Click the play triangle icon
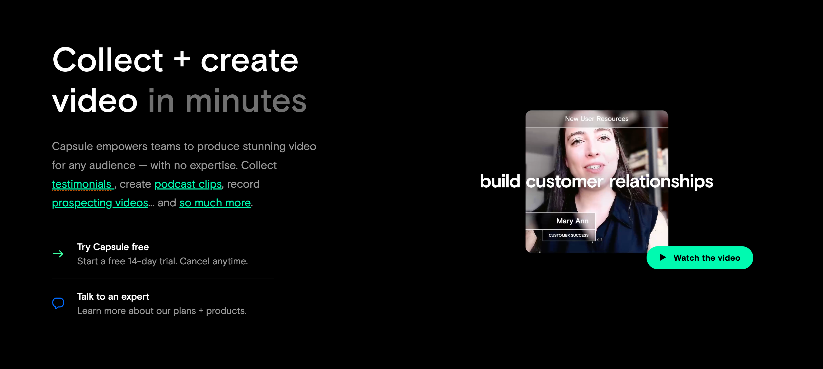The width and height of the screenshot is (823, 369). 663,257
